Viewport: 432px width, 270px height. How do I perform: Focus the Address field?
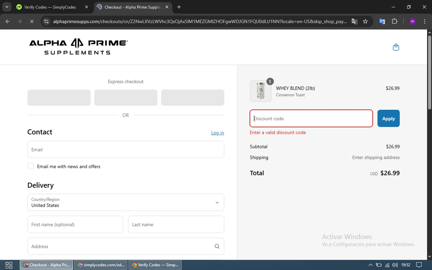click(x=126, y=246)
